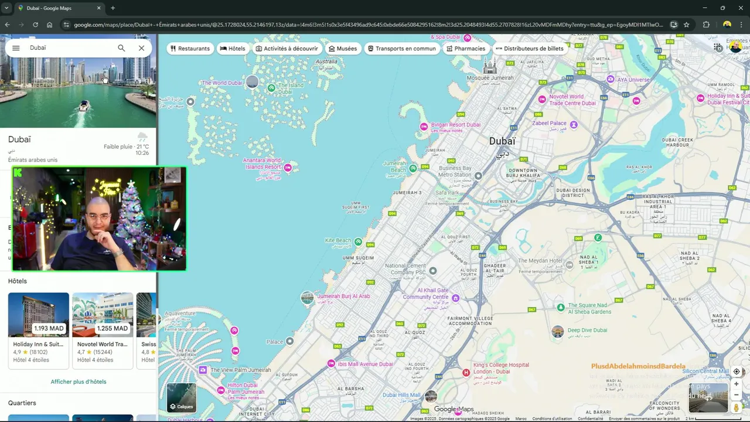This screenshot has height=422, width=750.
Task: Open the Street View preview thumbnail
Action: [x=708, y=397]
